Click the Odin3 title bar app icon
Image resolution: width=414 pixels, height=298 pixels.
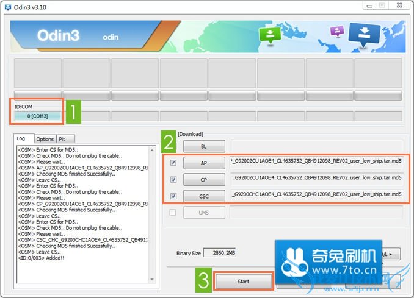pyautogui.click(x=8, y=7)
